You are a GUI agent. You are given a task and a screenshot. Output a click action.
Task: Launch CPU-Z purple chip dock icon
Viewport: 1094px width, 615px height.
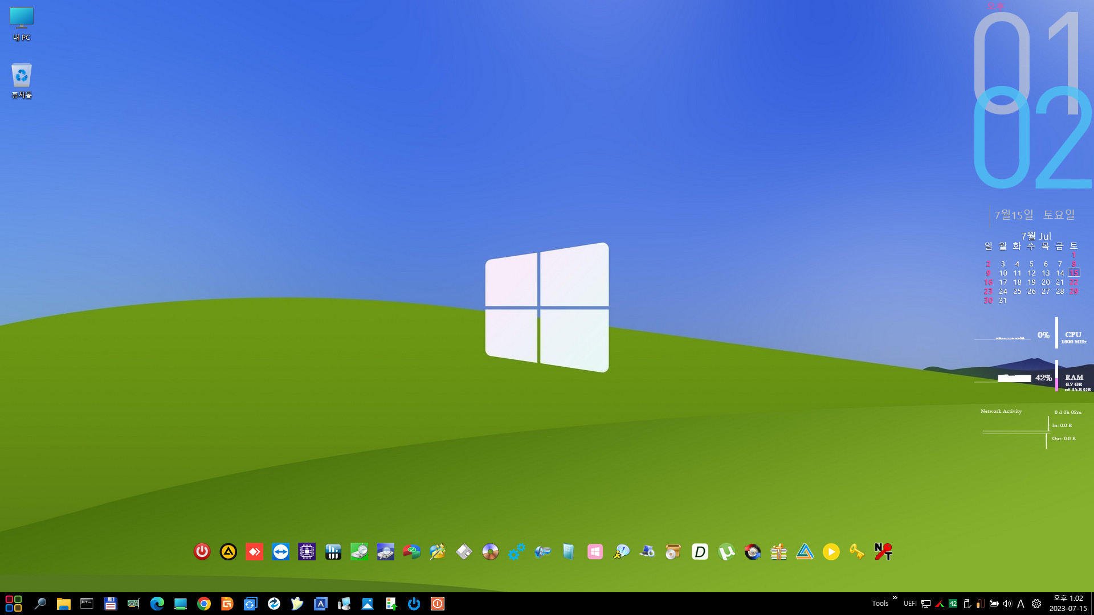tap(307, 551)
